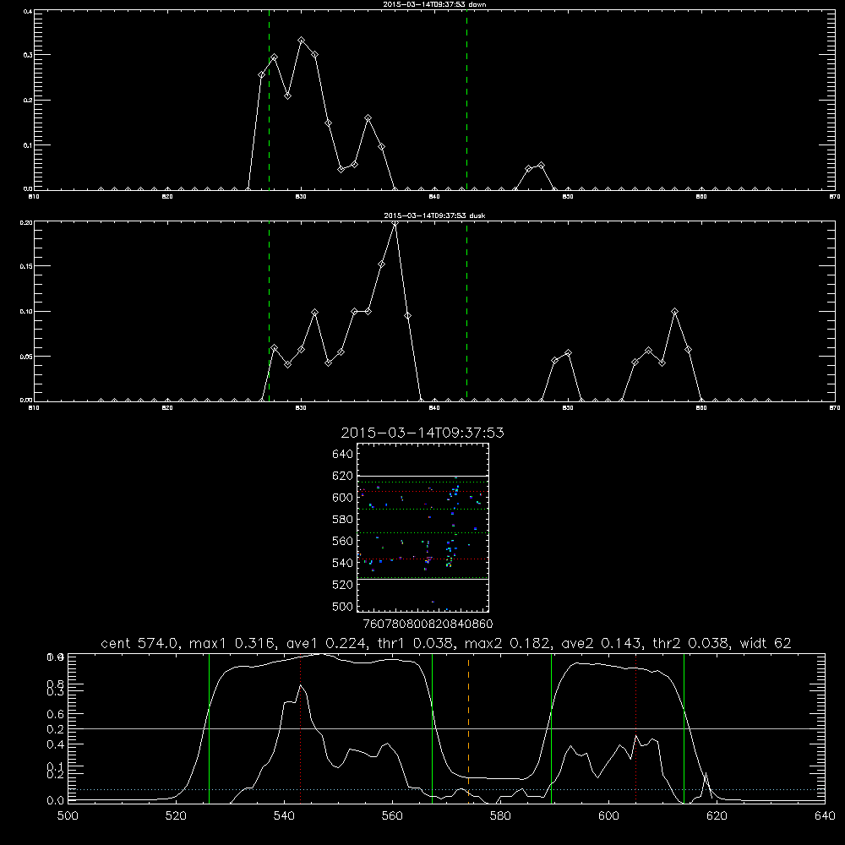
Task: Click the "0.15" y-axis label of dusk plot
Action: coord(26,266)
